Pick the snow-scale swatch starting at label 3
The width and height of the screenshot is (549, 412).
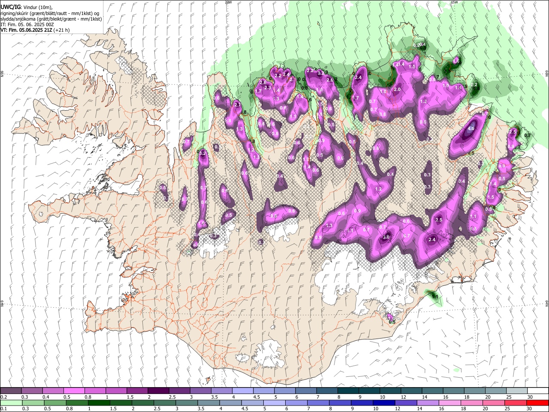point(200,391)
